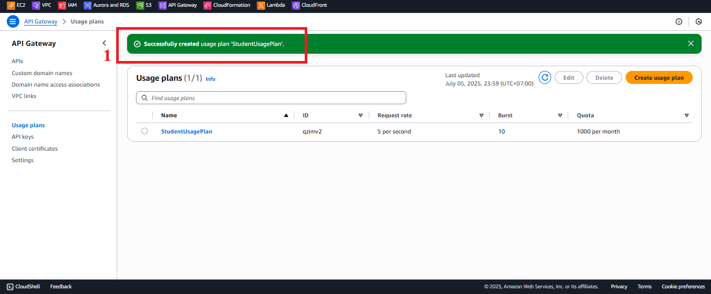The image size is (711, 294).
Task: Click the '5 per second' rate cell
Action: tap(394, 131)
